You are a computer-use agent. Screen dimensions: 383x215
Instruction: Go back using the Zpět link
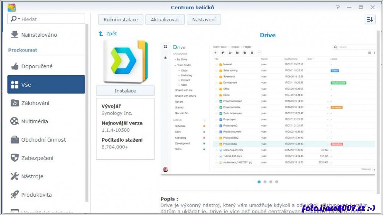108,34
